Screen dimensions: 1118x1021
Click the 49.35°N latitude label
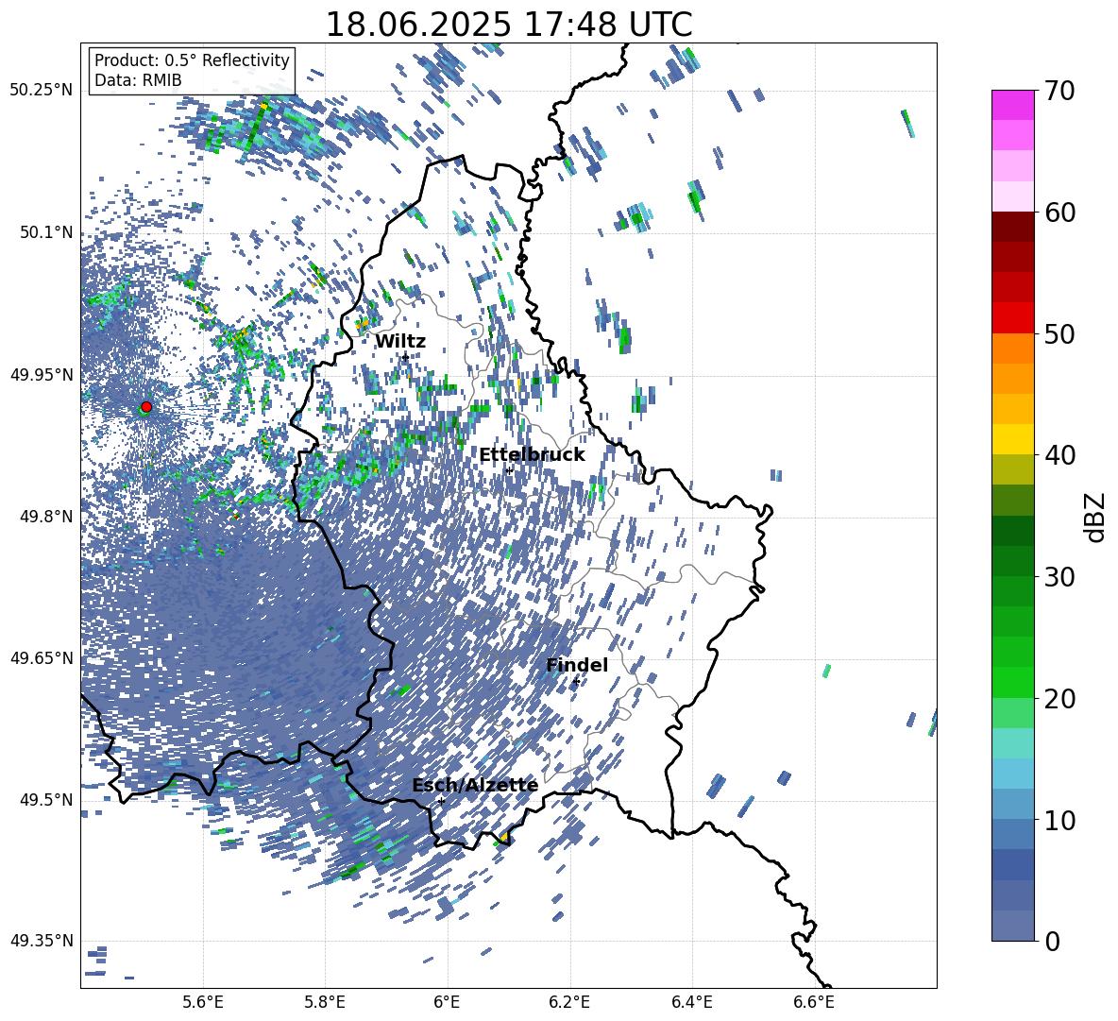tap(42, 941)
